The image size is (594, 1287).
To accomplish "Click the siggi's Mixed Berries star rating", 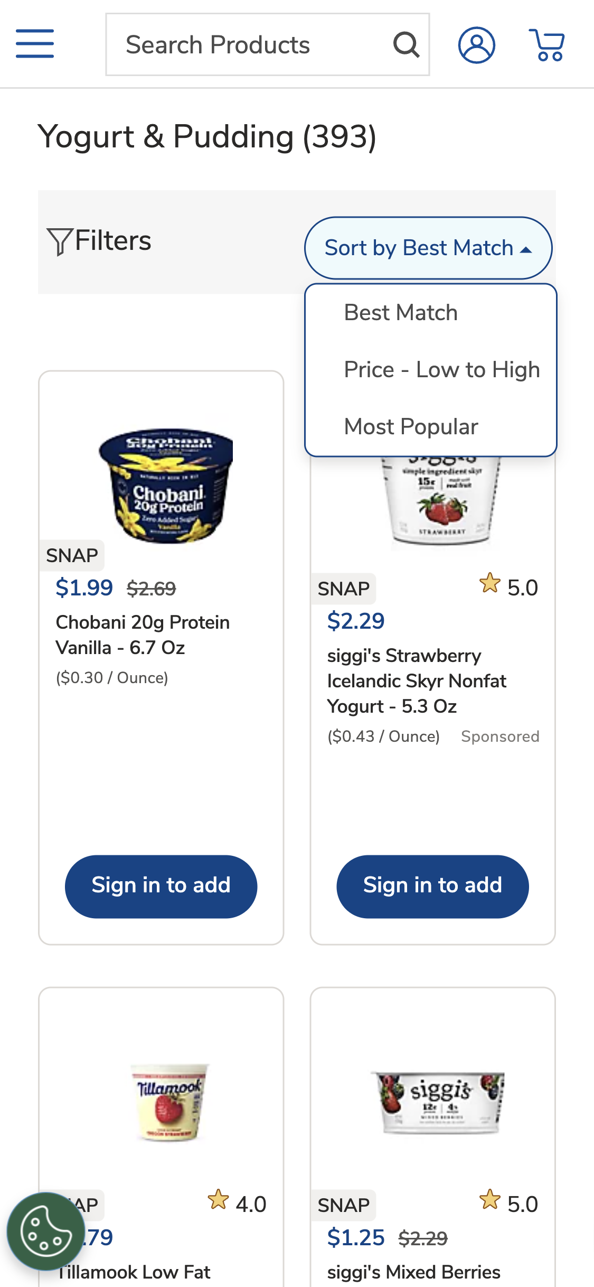I will pyautogui.click(x=508, y=1204).
